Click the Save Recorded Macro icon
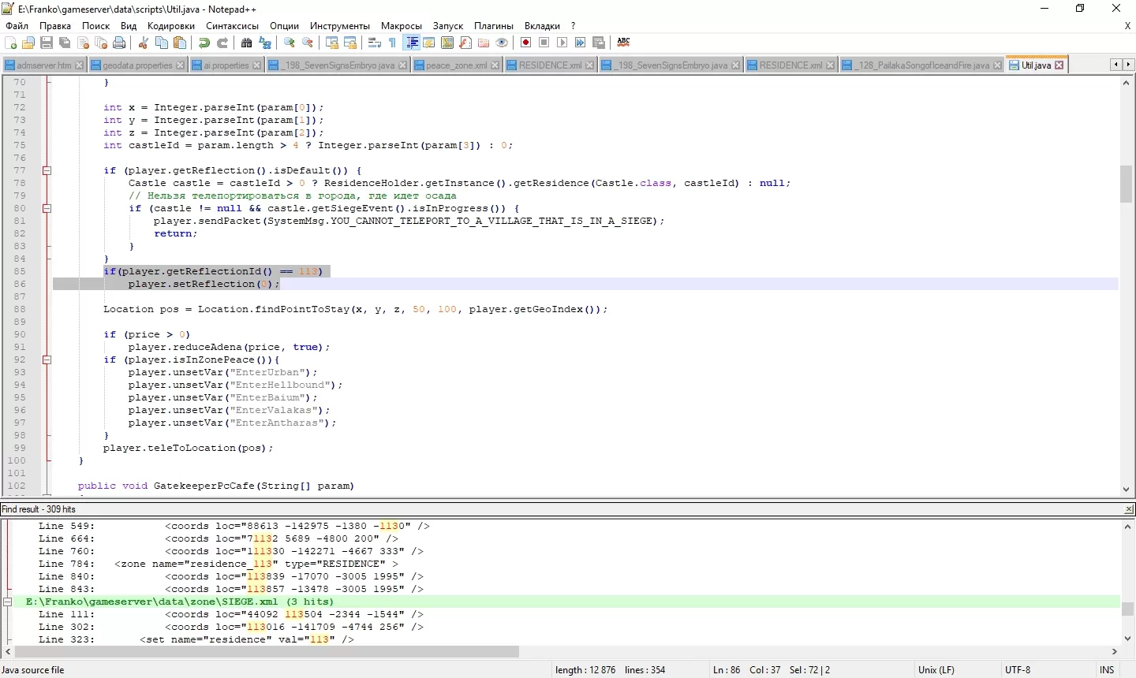The height and width of the screenshot is (678, 1136). tap(599, 43)
